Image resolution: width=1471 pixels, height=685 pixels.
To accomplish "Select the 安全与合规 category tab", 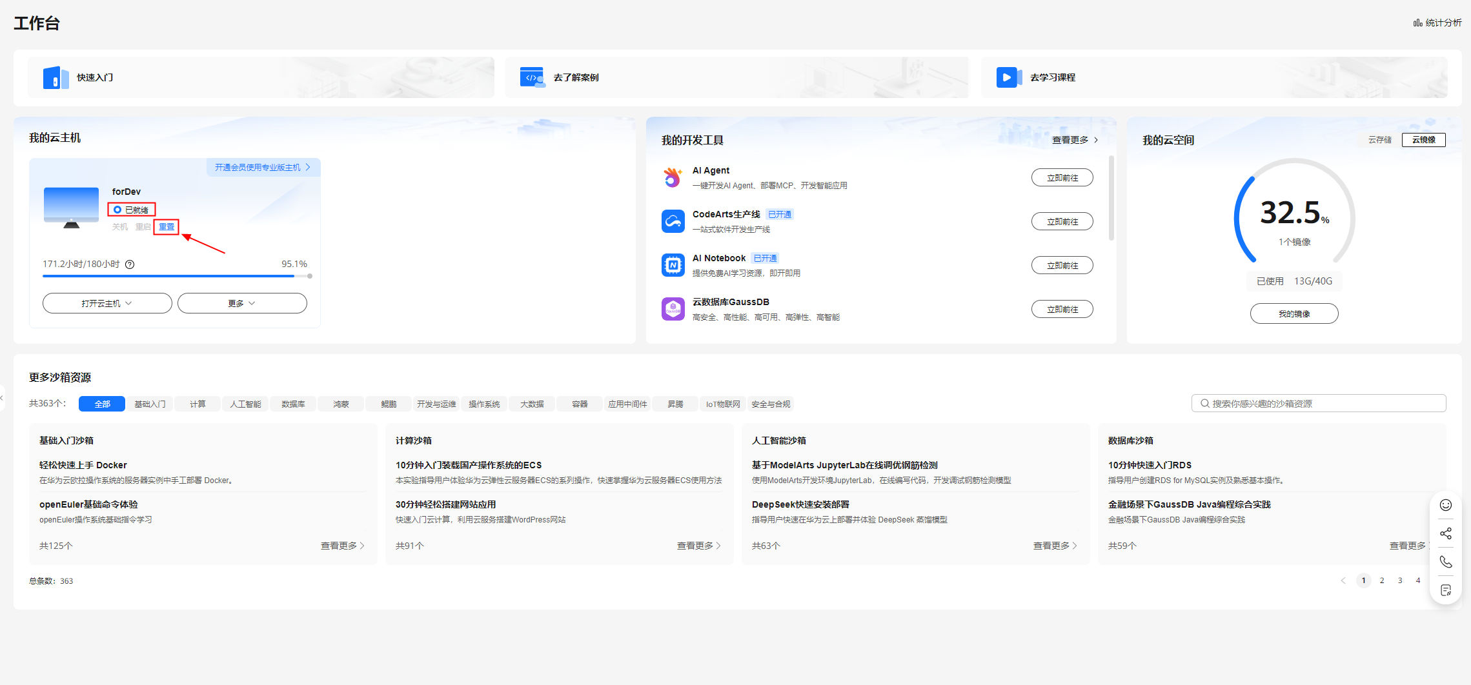I will [771, 404].
